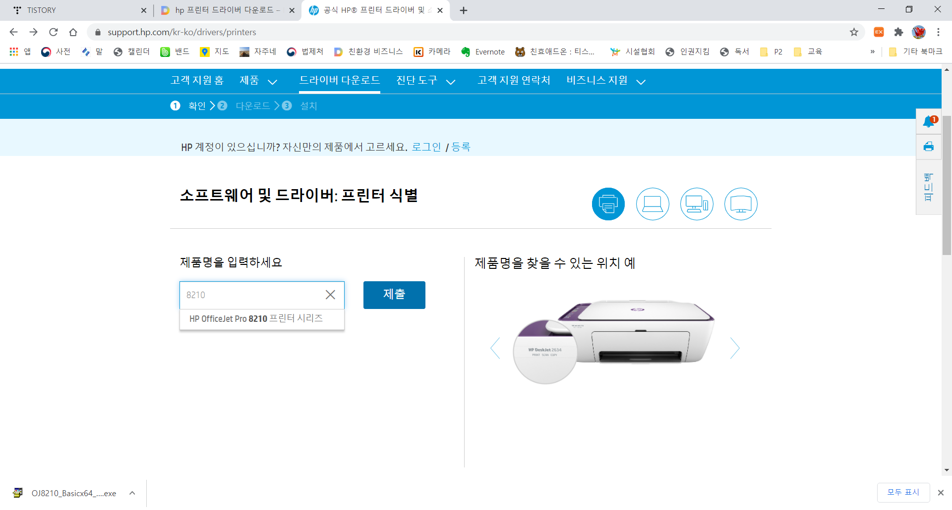Open the Chrome profile avatar
Image resolution: width=952 pixels, height=510 pixels.
[919, 32]
